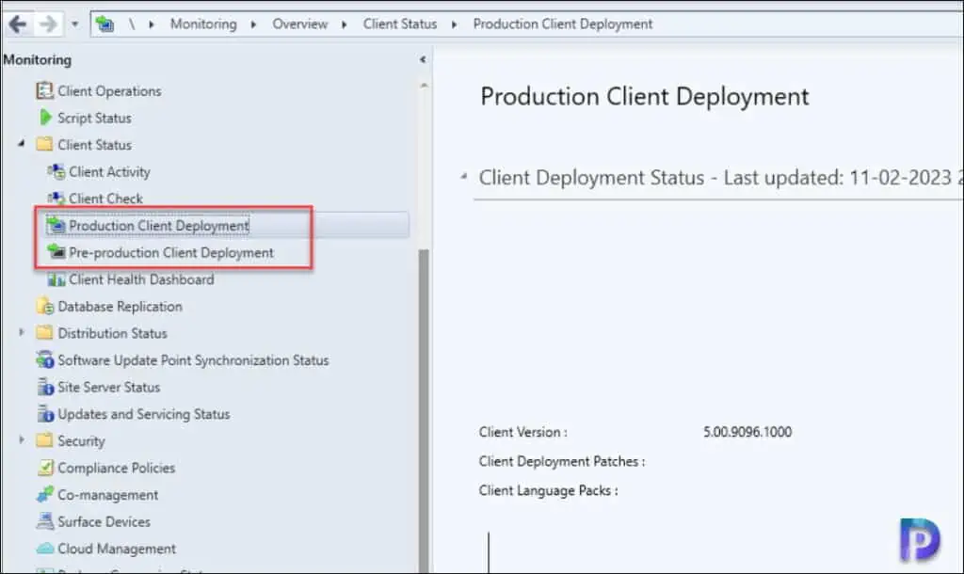The width and height of the screenshot is (964, 574).
Task: Collapse the Client Deployment Status section
Action: (464, 177)
